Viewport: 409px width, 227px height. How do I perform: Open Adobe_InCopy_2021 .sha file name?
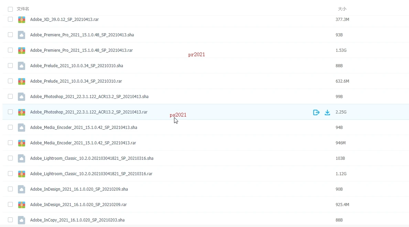coord(77,220)
